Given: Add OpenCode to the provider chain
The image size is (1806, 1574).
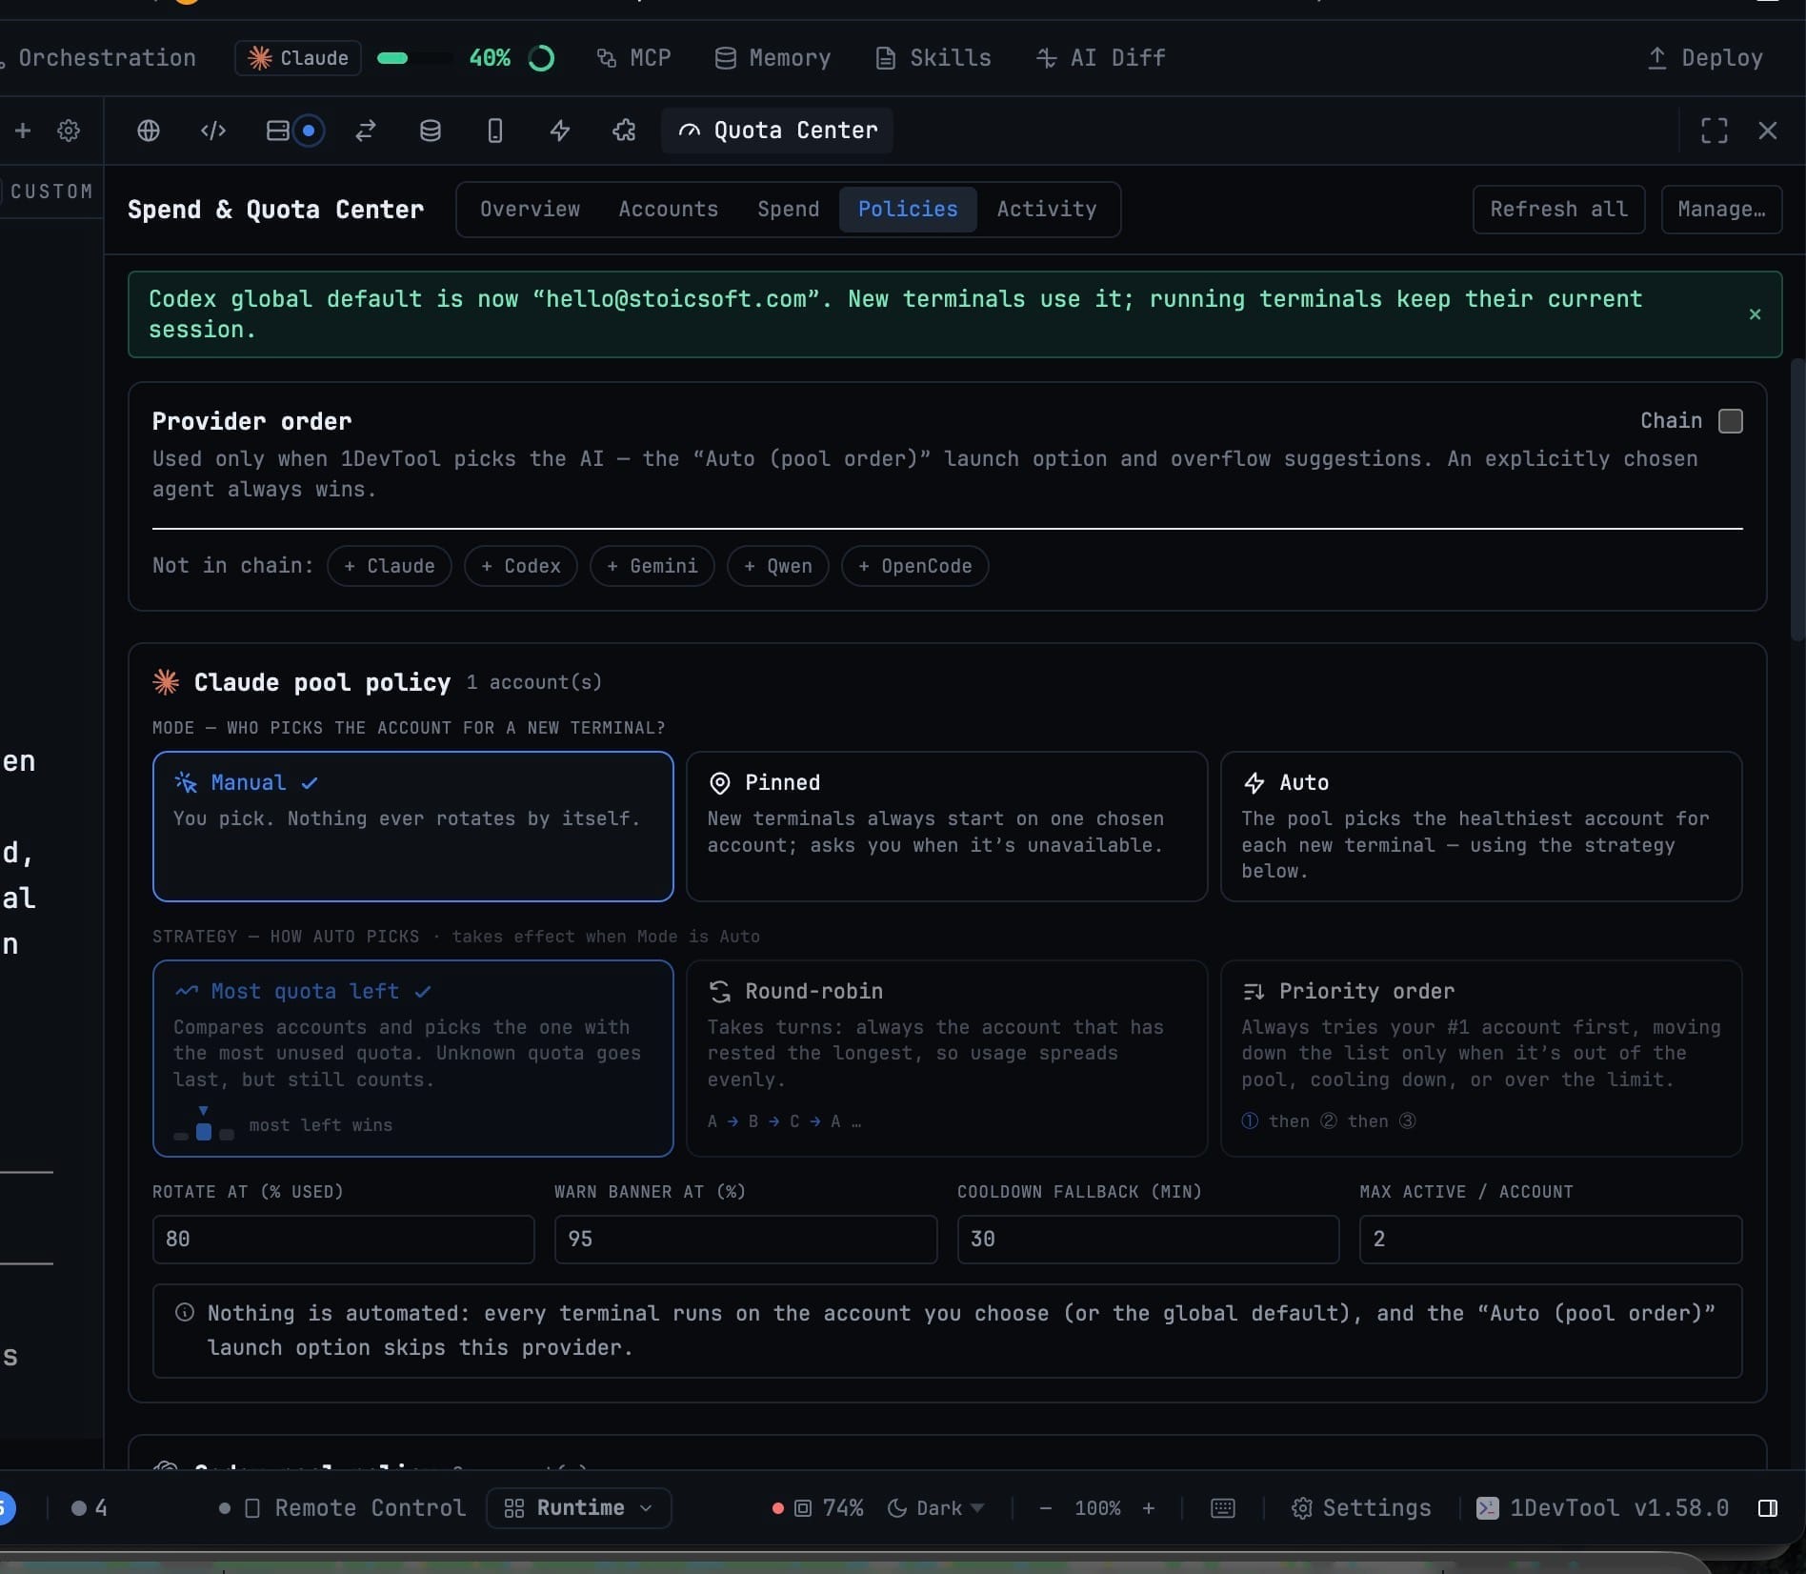Looking at the screenshot, I should click(915, 566).
